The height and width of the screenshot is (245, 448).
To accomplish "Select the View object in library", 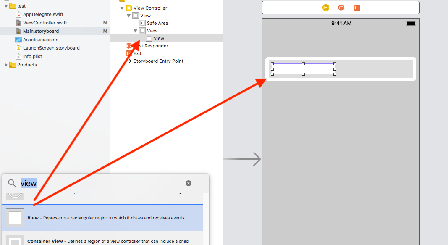I will (102, 218).
